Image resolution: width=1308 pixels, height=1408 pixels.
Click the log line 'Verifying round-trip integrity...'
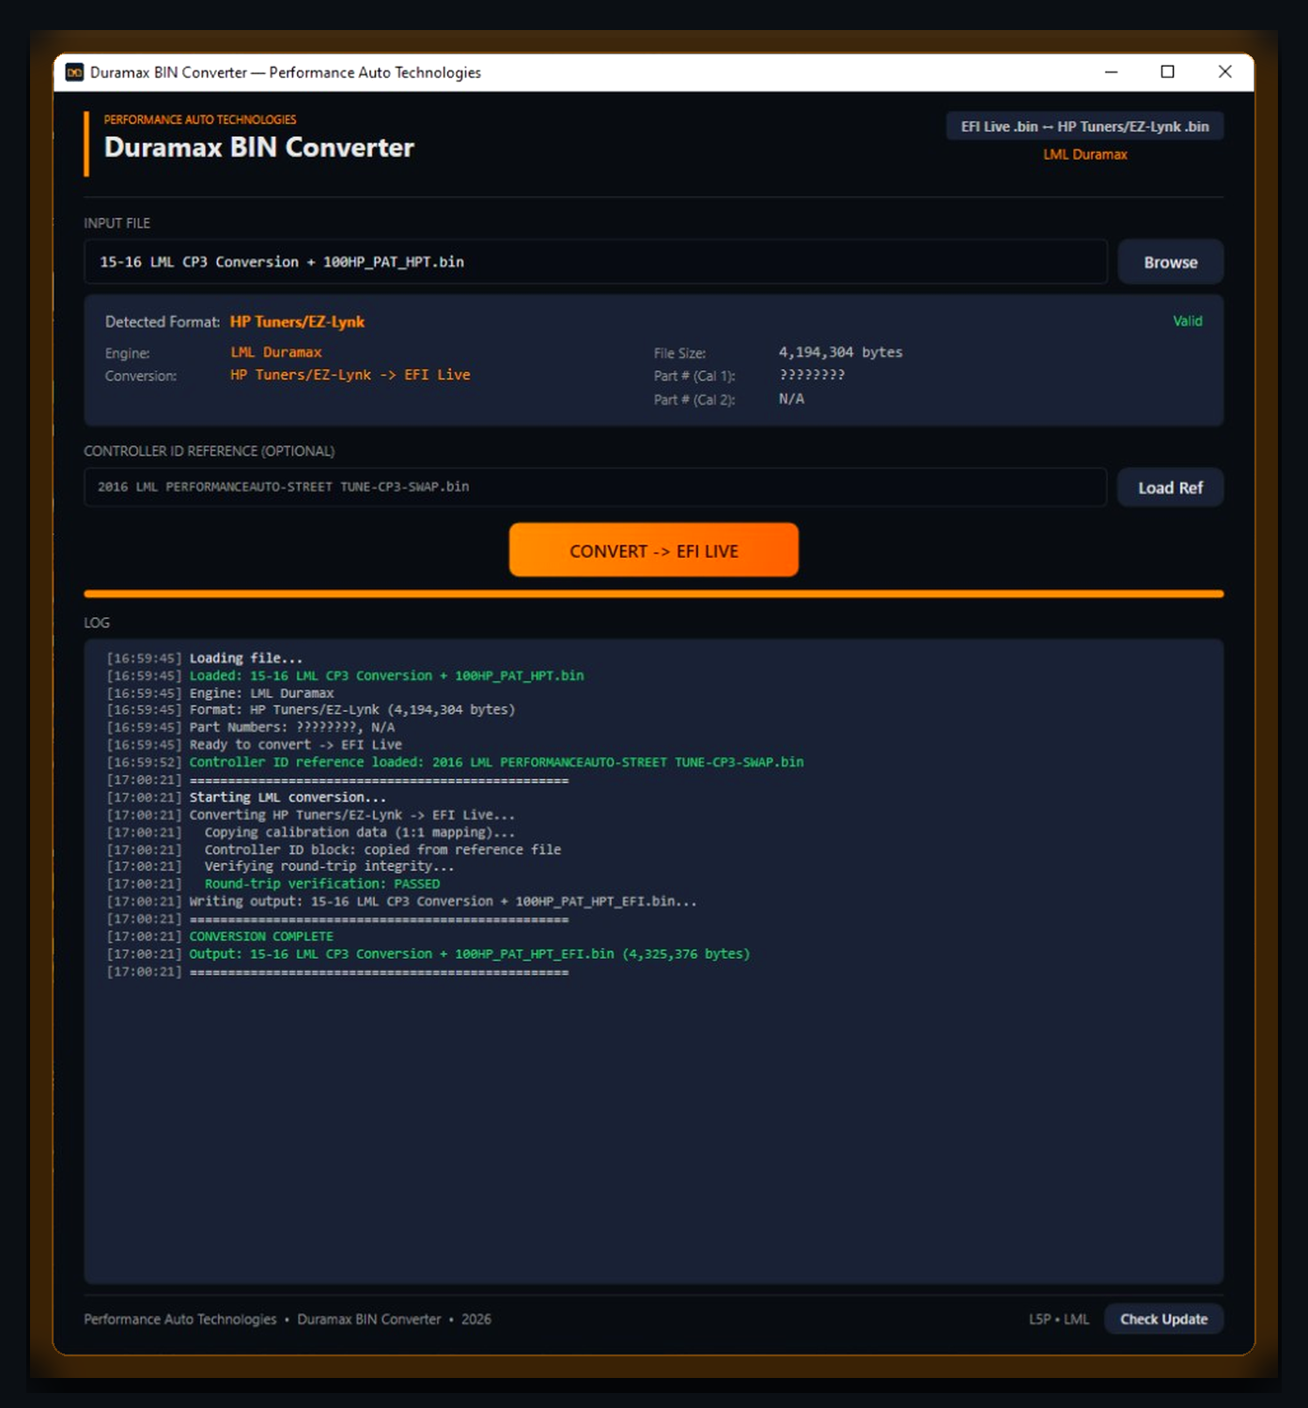(x=330, y=866)
